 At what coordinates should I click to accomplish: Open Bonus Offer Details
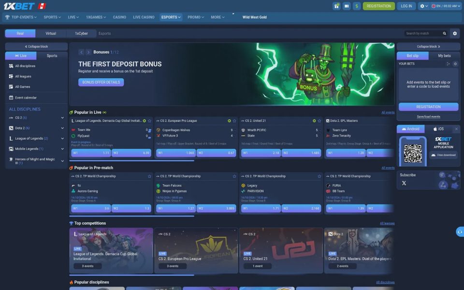(x=101, y=82)
